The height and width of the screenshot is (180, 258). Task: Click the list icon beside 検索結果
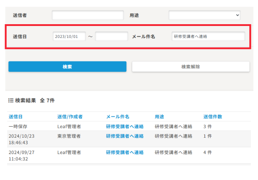pos(11,100)
